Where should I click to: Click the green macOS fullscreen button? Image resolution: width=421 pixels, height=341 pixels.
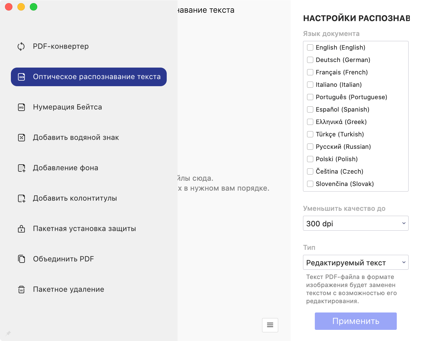click(x=34, y=7)
